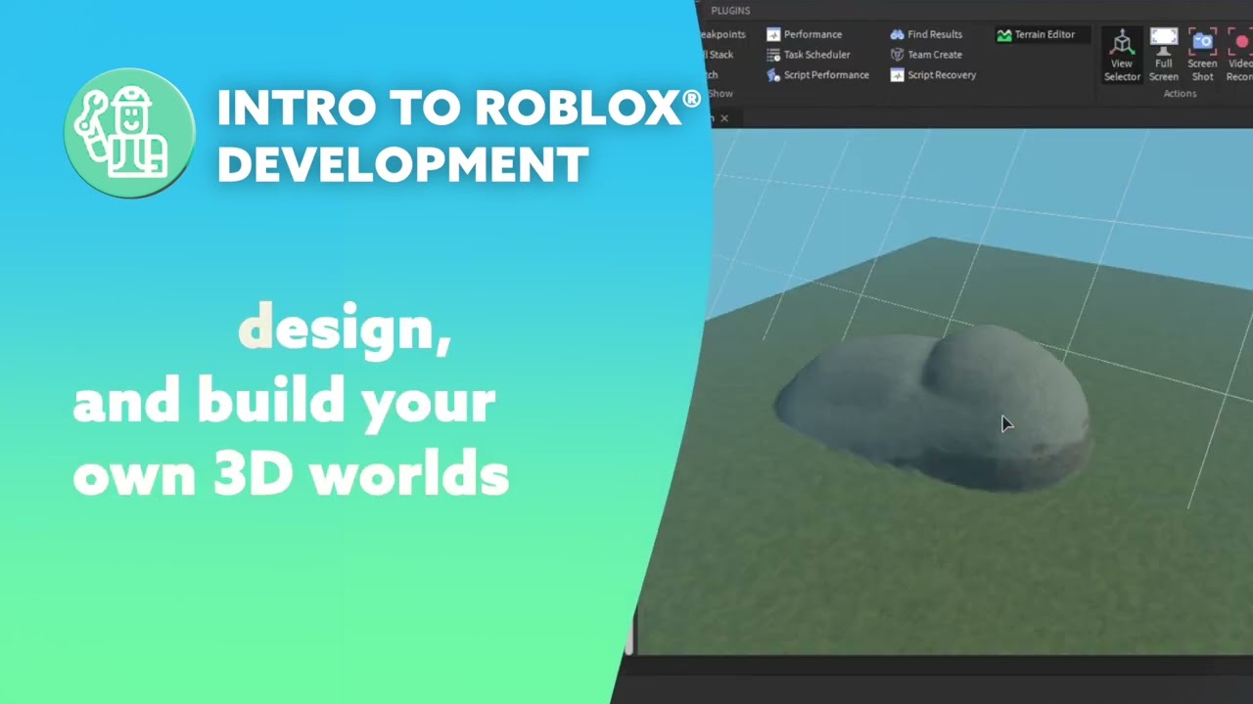
Task: Toggle the View Selector cube
Action: 1122,55
